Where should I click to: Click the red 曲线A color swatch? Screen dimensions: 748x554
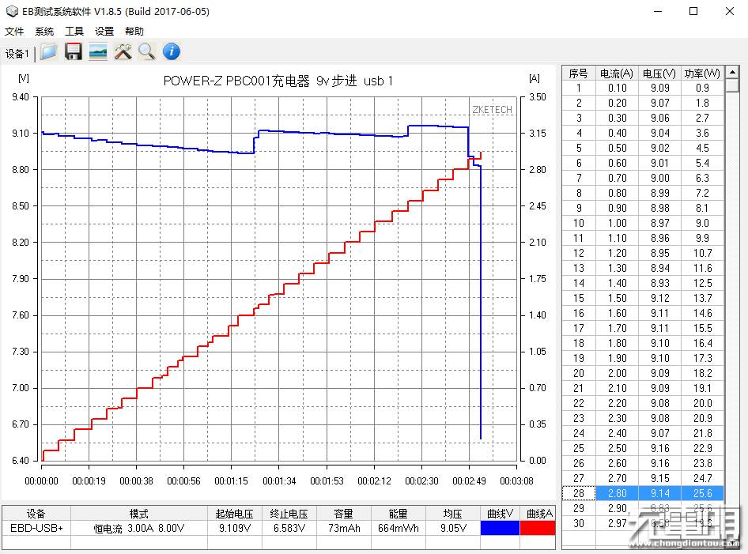pyautogui.click(x=538, y=528)
